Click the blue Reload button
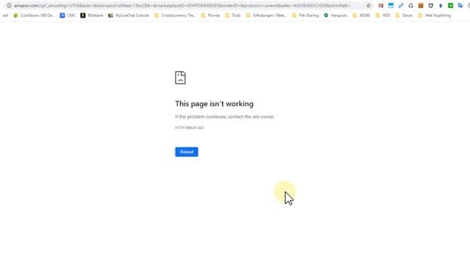Screen dimensions: 470x264 click(187, 152)
